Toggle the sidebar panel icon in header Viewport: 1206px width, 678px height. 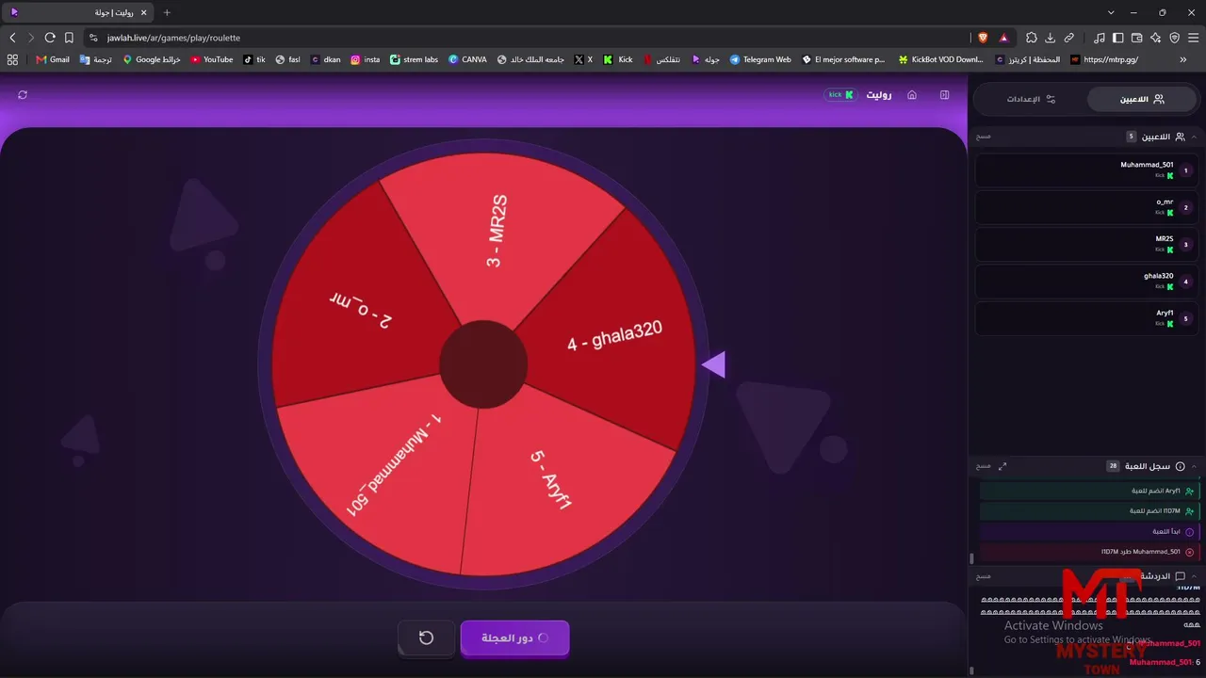945,95
